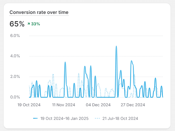Screen dimensions: 175x131
Task: Click the tallest chart peak near 5.0%
Action: [x=116, y=46]
